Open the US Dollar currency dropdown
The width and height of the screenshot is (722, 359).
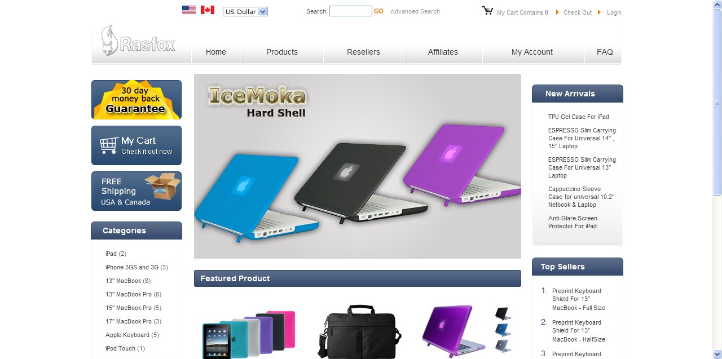(x=245, y=11)
